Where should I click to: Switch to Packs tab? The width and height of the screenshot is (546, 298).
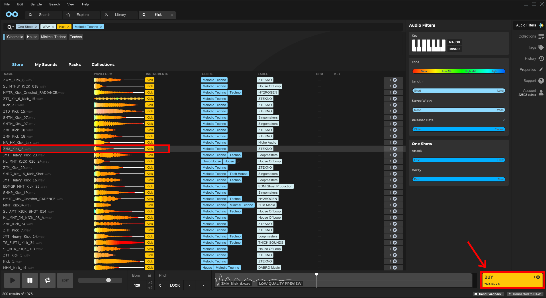pyautogui.click(x=75, y=65)
